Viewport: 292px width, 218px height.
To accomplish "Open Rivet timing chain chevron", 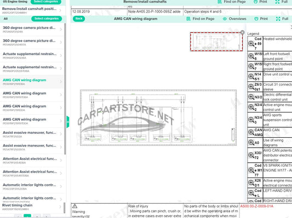I will [60, 207].
